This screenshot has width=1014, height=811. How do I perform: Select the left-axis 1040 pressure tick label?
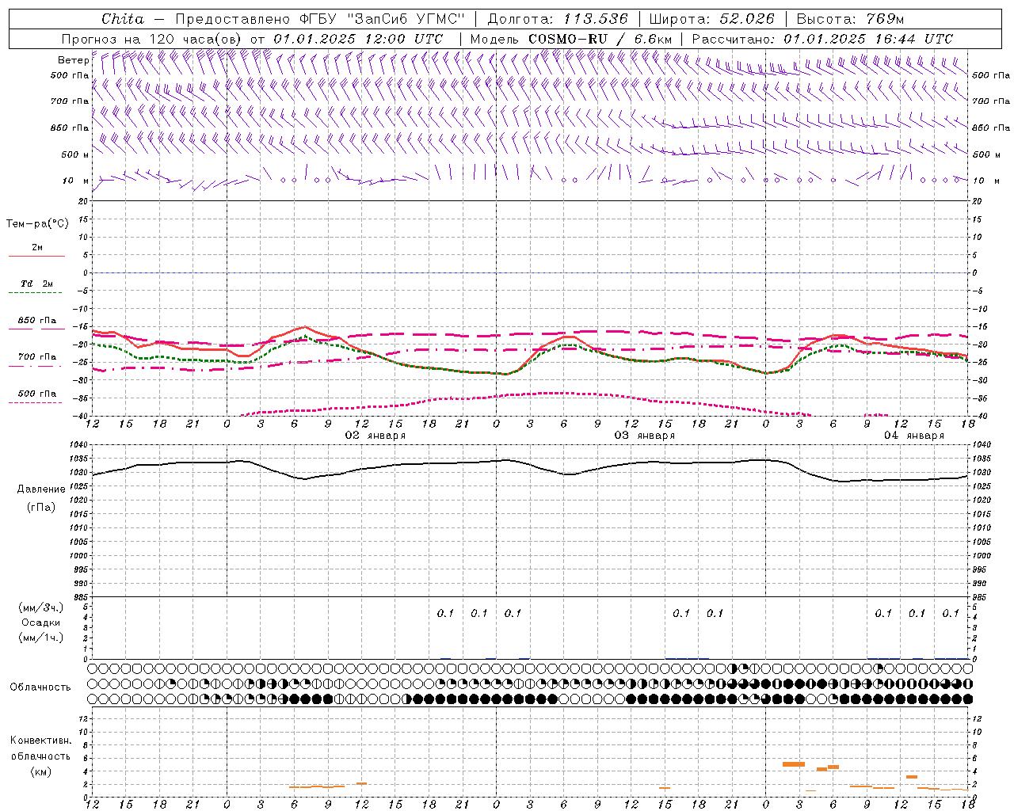click(x=79, y=445)
